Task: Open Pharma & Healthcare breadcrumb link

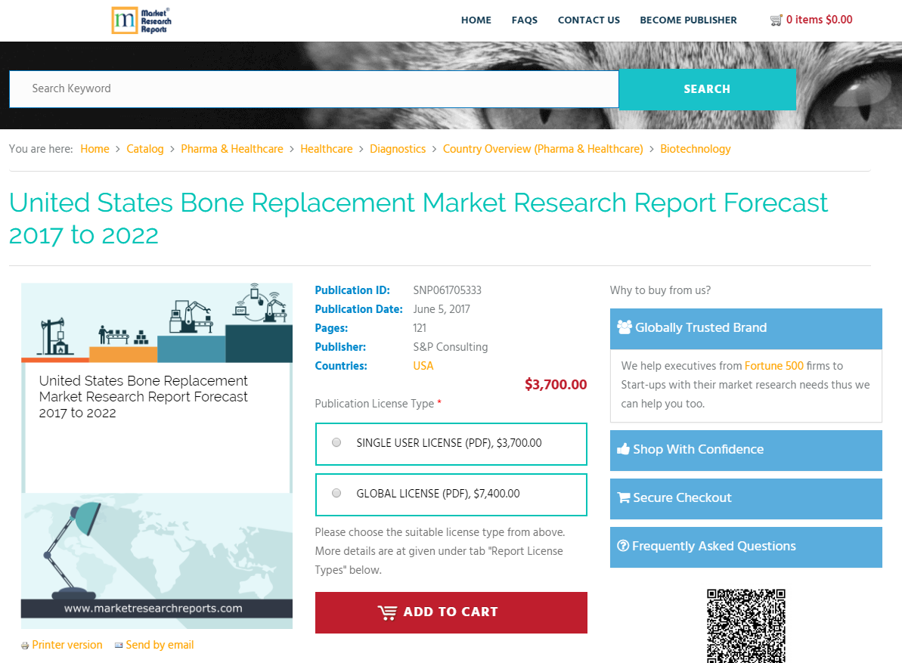Action: click(232, 149)
